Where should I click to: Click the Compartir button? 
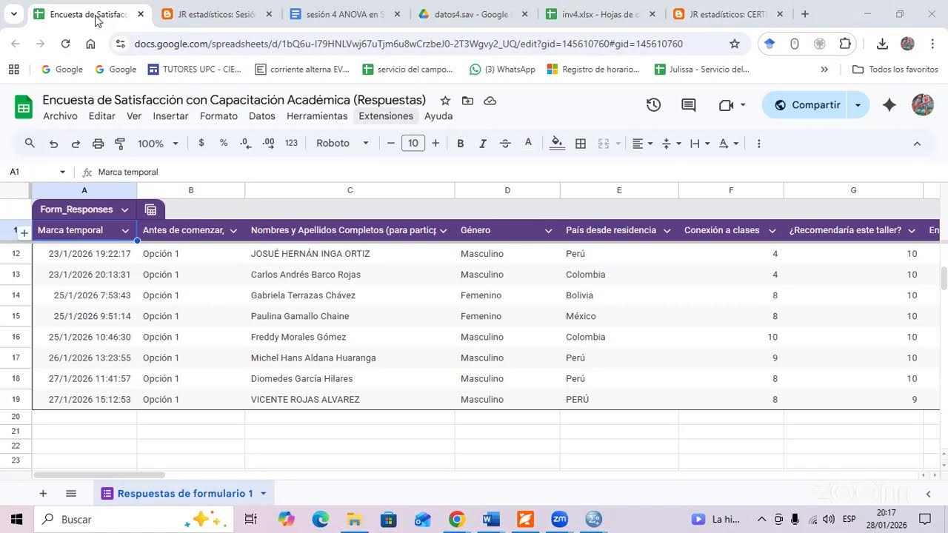click(x=806, y=105)
